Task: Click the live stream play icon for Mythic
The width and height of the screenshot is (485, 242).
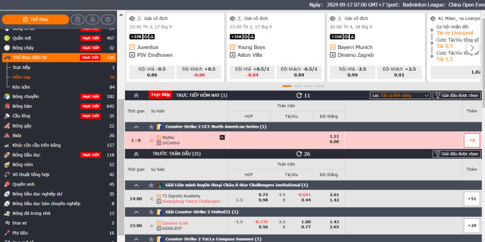Action: click(222, 137)
